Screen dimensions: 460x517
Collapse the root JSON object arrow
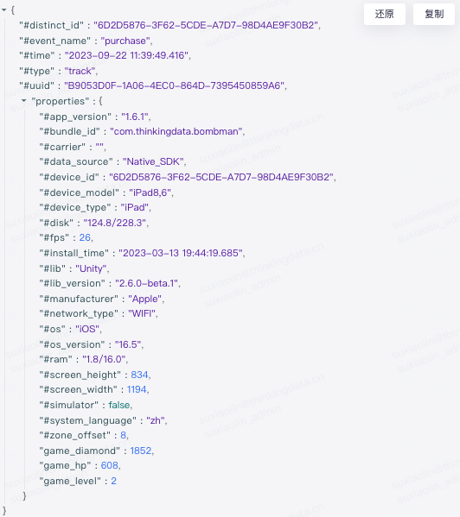point(4,10)
